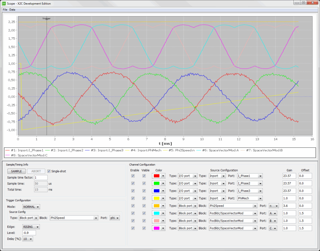Edit the Offset field for I_Phase2
This screenshot has width=320, height=251.
tap(305, 183)
